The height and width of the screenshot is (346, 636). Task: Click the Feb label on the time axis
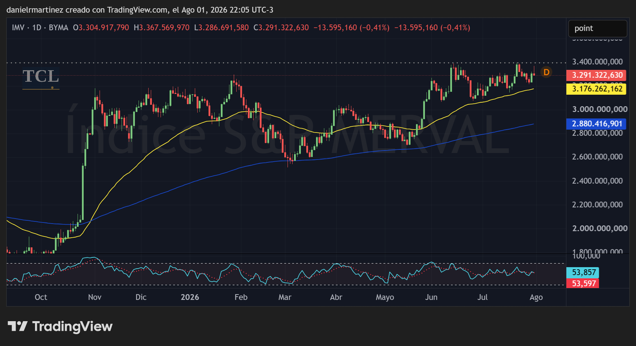pos(241,297)
